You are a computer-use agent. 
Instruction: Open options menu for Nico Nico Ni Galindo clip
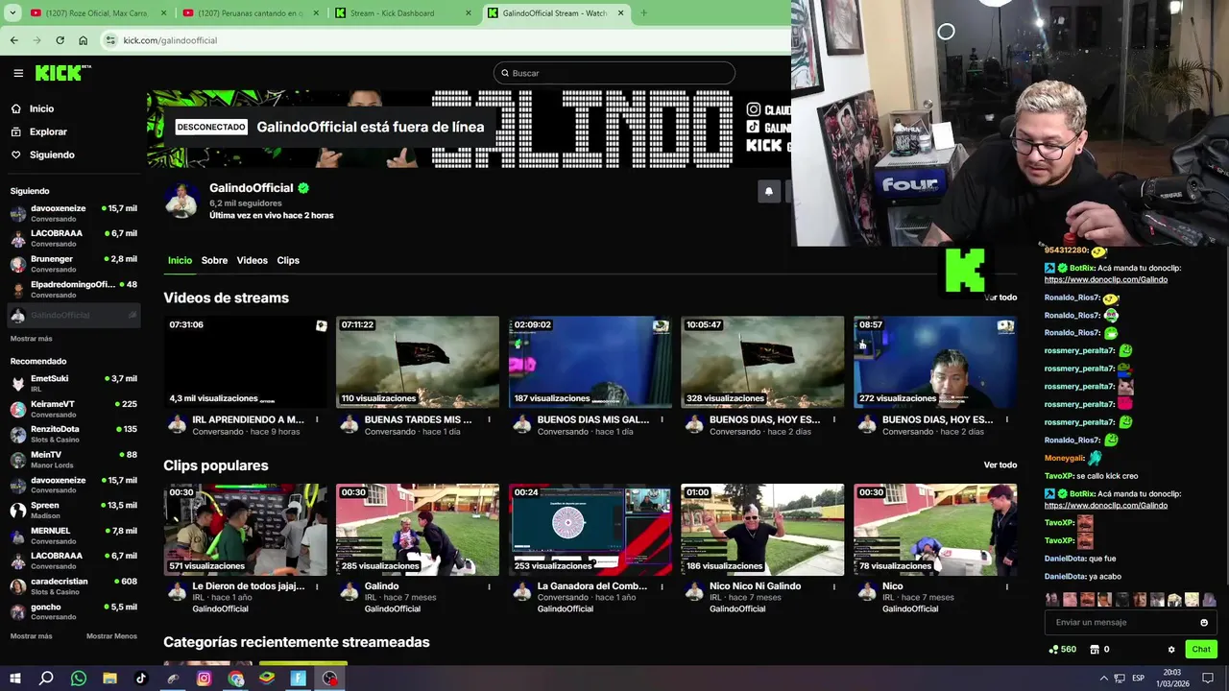tap(834, 586)
